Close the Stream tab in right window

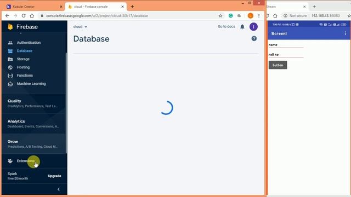point(304,7)
